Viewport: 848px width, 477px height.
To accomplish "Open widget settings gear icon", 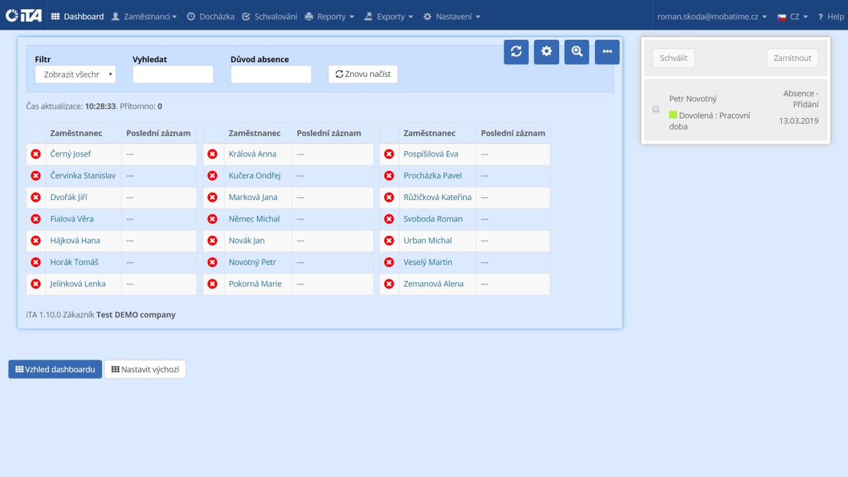I will [x=547, y=52].
